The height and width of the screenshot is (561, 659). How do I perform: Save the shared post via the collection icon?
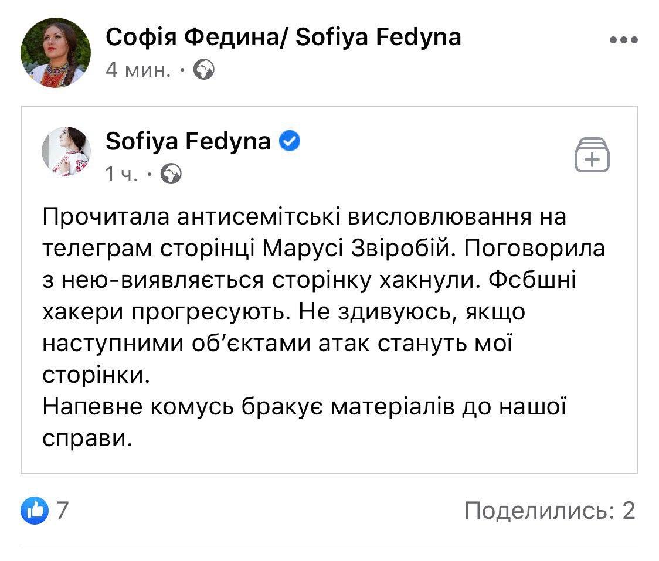(593, 155)
